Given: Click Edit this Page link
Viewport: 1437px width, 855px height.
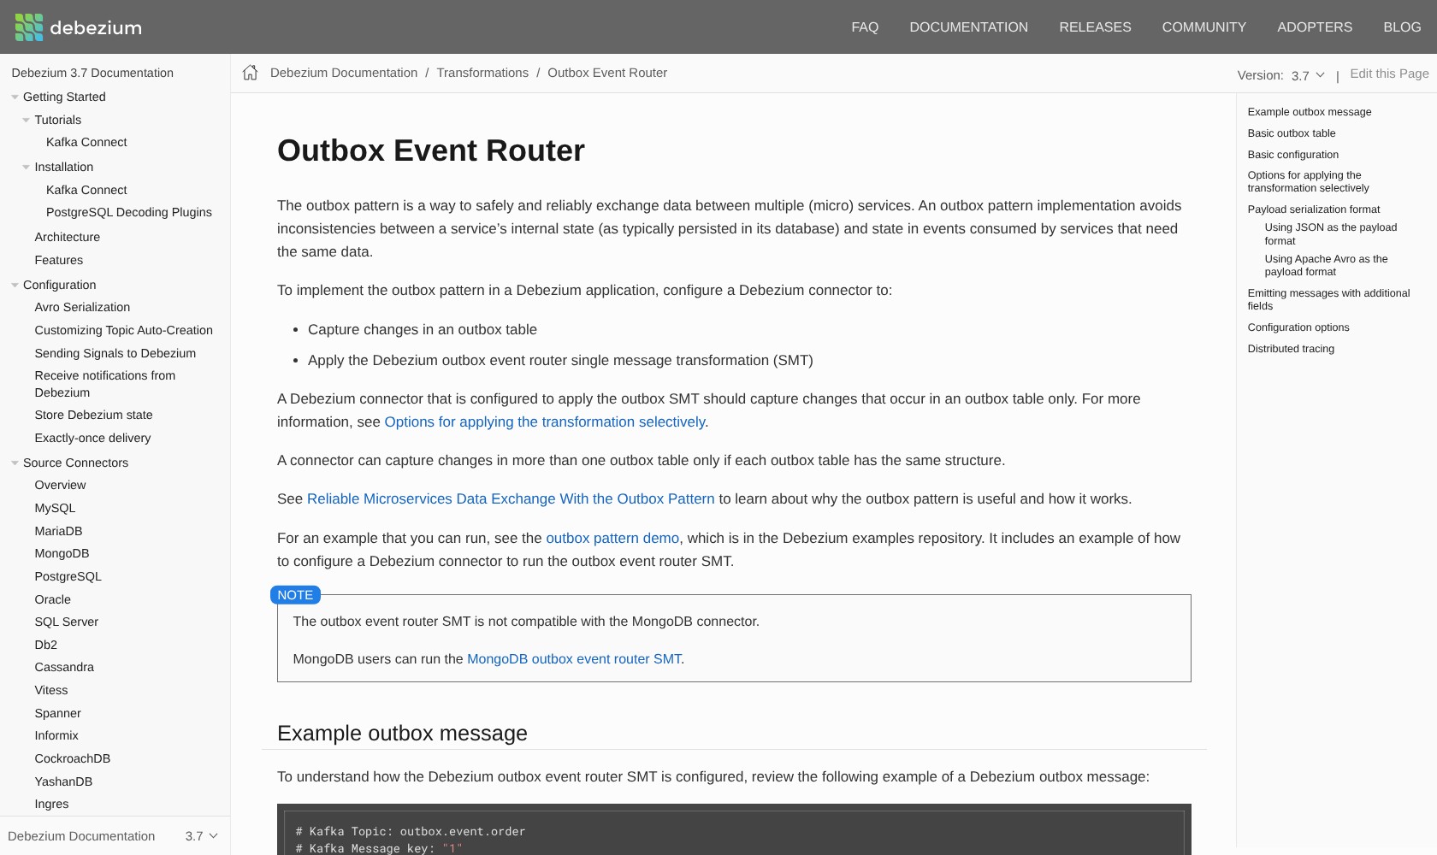Looking at the screenshot, I should [x=1389, y=74].
